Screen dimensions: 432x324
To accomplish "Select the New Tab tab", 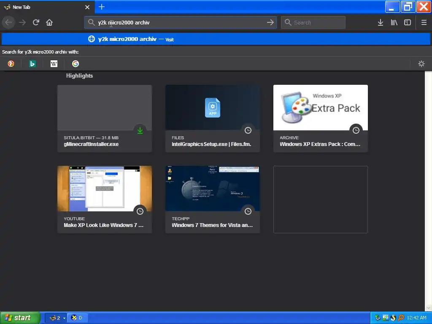I will click(x=47, y=7).
